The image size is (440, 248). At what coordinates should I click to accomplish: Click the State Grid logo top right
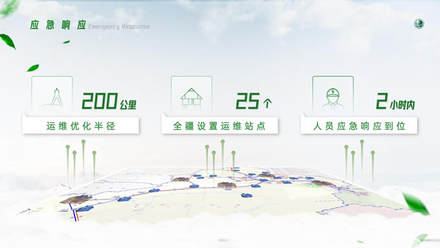pos(419,23)
